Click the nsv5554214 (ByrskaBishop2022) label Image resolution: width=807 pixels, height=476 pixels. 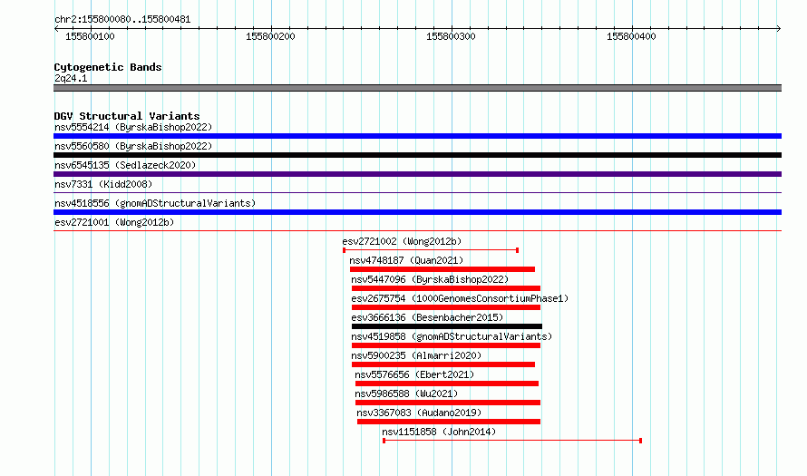(133, 127)
